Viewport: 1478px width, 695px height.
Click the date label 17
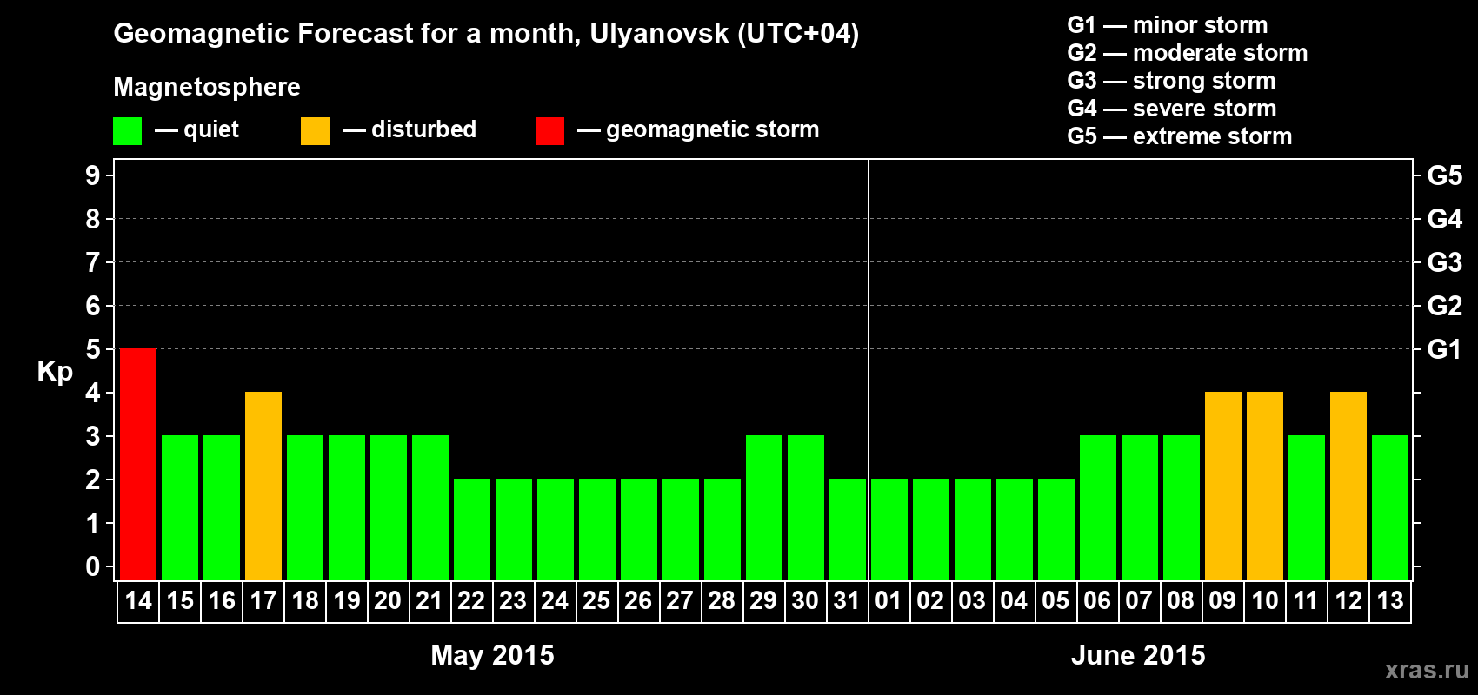coord(263,600)
